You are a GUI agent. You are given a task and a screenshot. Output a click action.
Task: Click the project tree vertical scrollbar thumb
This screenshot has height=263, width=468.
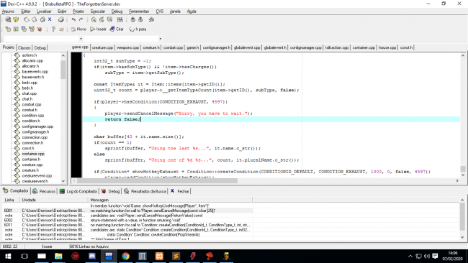[x=63, y=70]
